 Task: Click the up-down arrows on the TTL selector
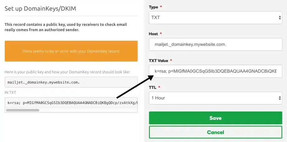tap(280, 98)
